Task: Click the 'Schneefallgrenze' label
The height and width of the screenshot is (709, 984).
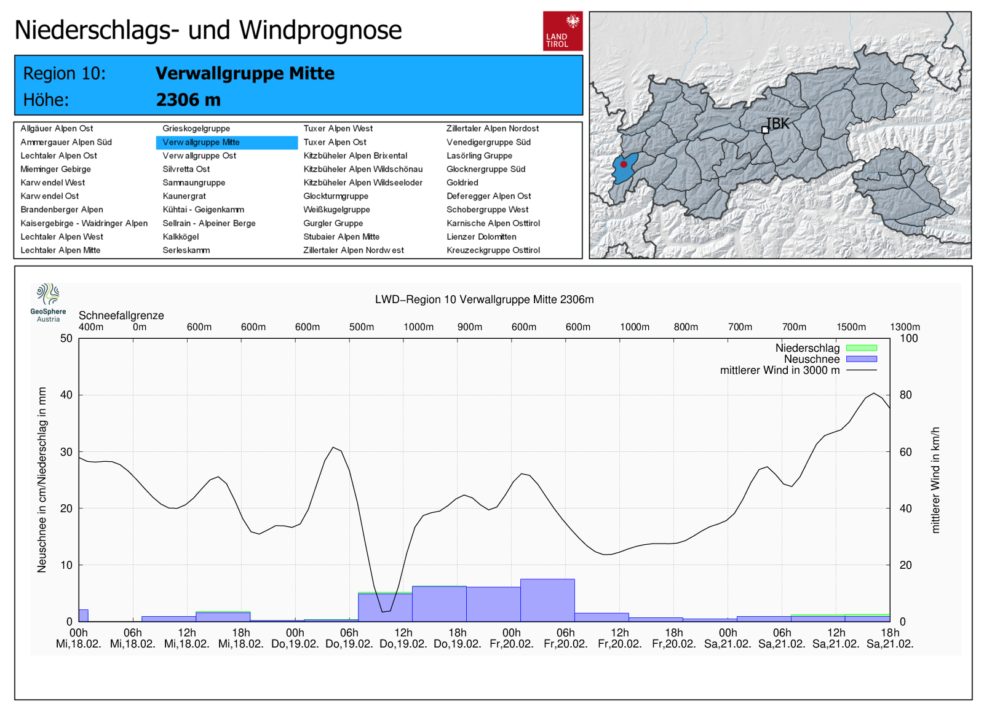Action: pos(121,315)
